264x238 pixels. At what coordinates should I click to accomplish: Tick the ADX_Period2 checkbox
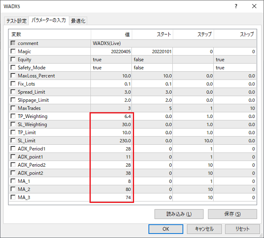pos(13,165)
